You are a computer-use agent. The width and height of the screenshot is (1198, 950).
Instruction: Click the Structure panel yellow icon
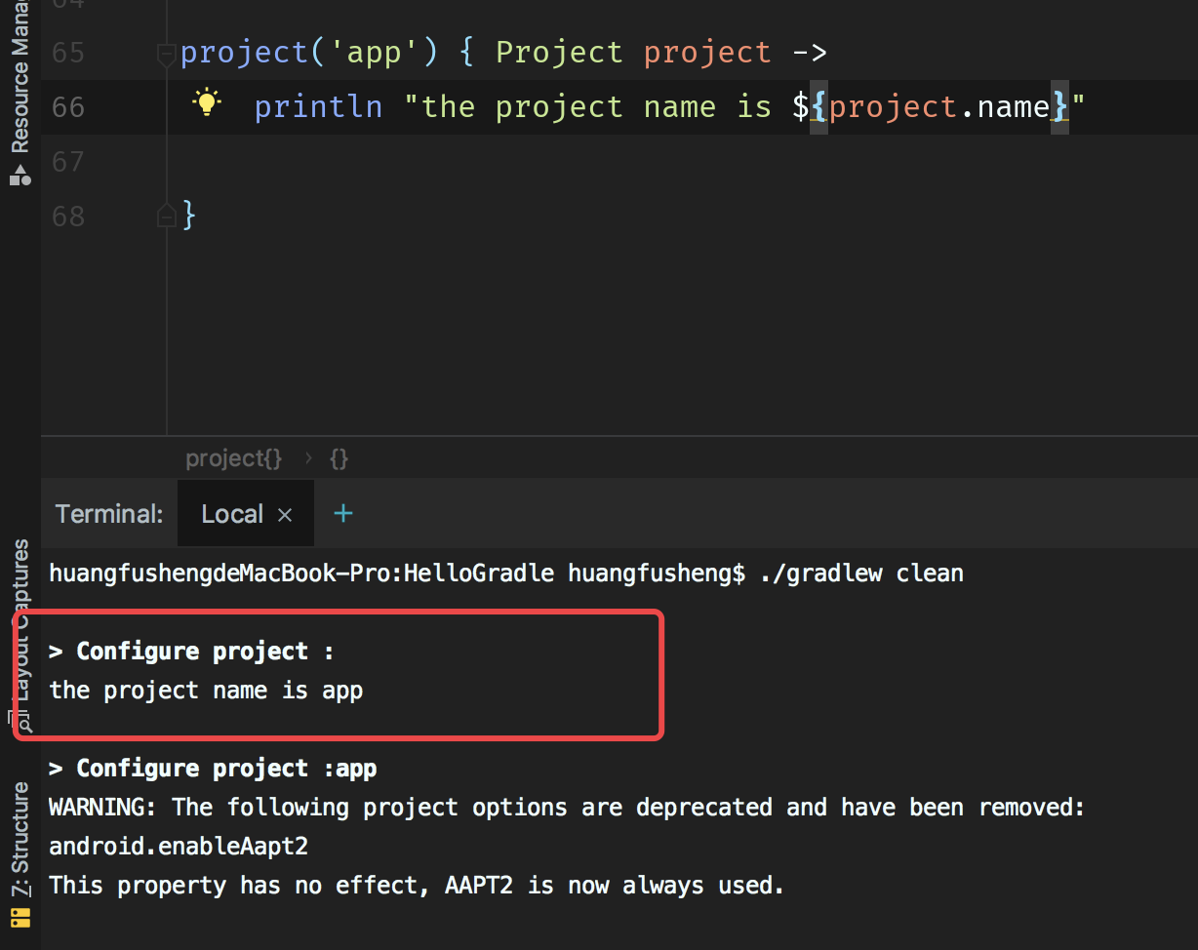coord(20,917)
